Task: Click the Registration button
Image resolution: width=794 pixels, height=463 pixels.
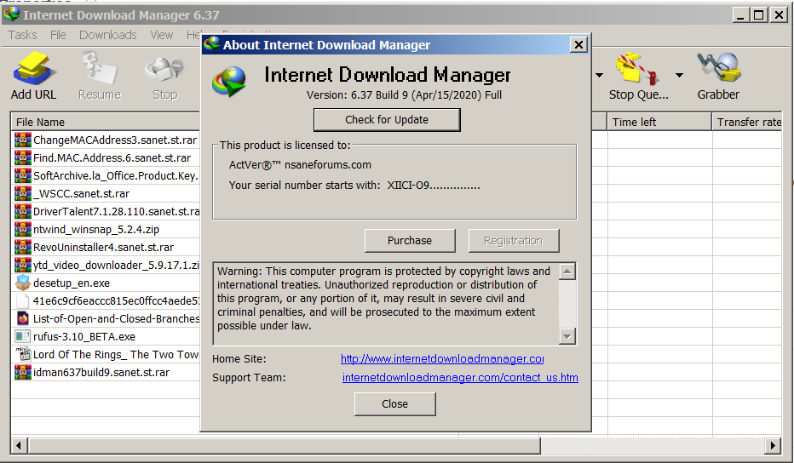Action: [x=514, y=240]
